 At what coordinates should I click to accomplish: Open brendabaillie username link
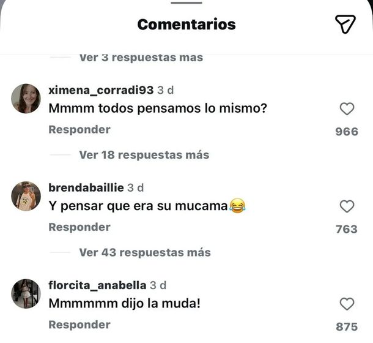pyautogui.click(x=86, y=187)
